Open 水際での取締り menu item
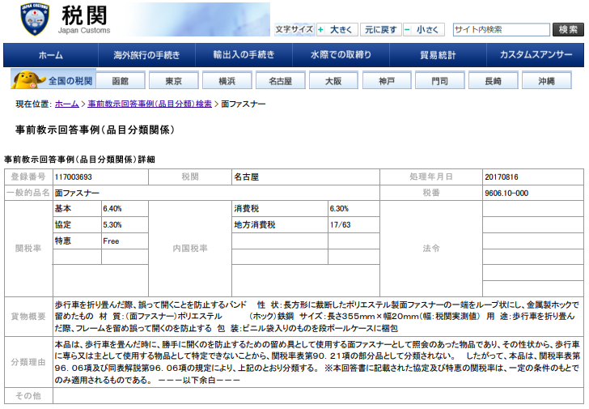 [x=341, y=55]
